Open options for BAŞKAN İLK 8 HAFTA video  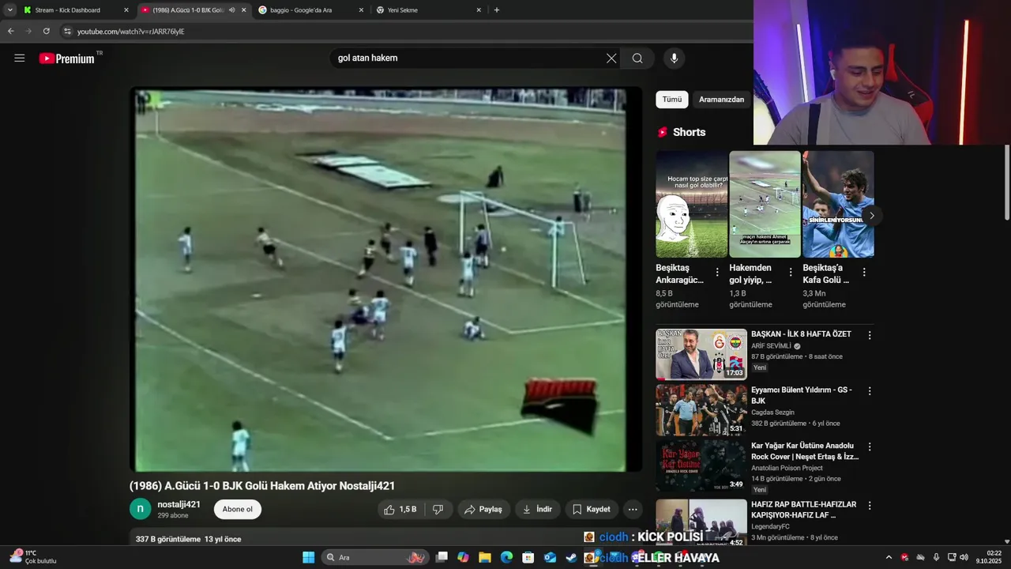click(x=870, y=335)
